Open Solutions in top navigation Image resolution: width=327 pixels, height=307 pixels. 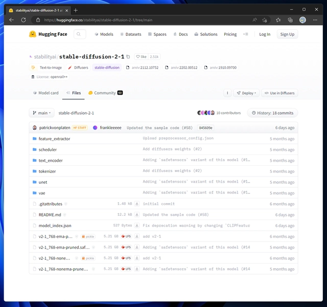click(206, 34)
